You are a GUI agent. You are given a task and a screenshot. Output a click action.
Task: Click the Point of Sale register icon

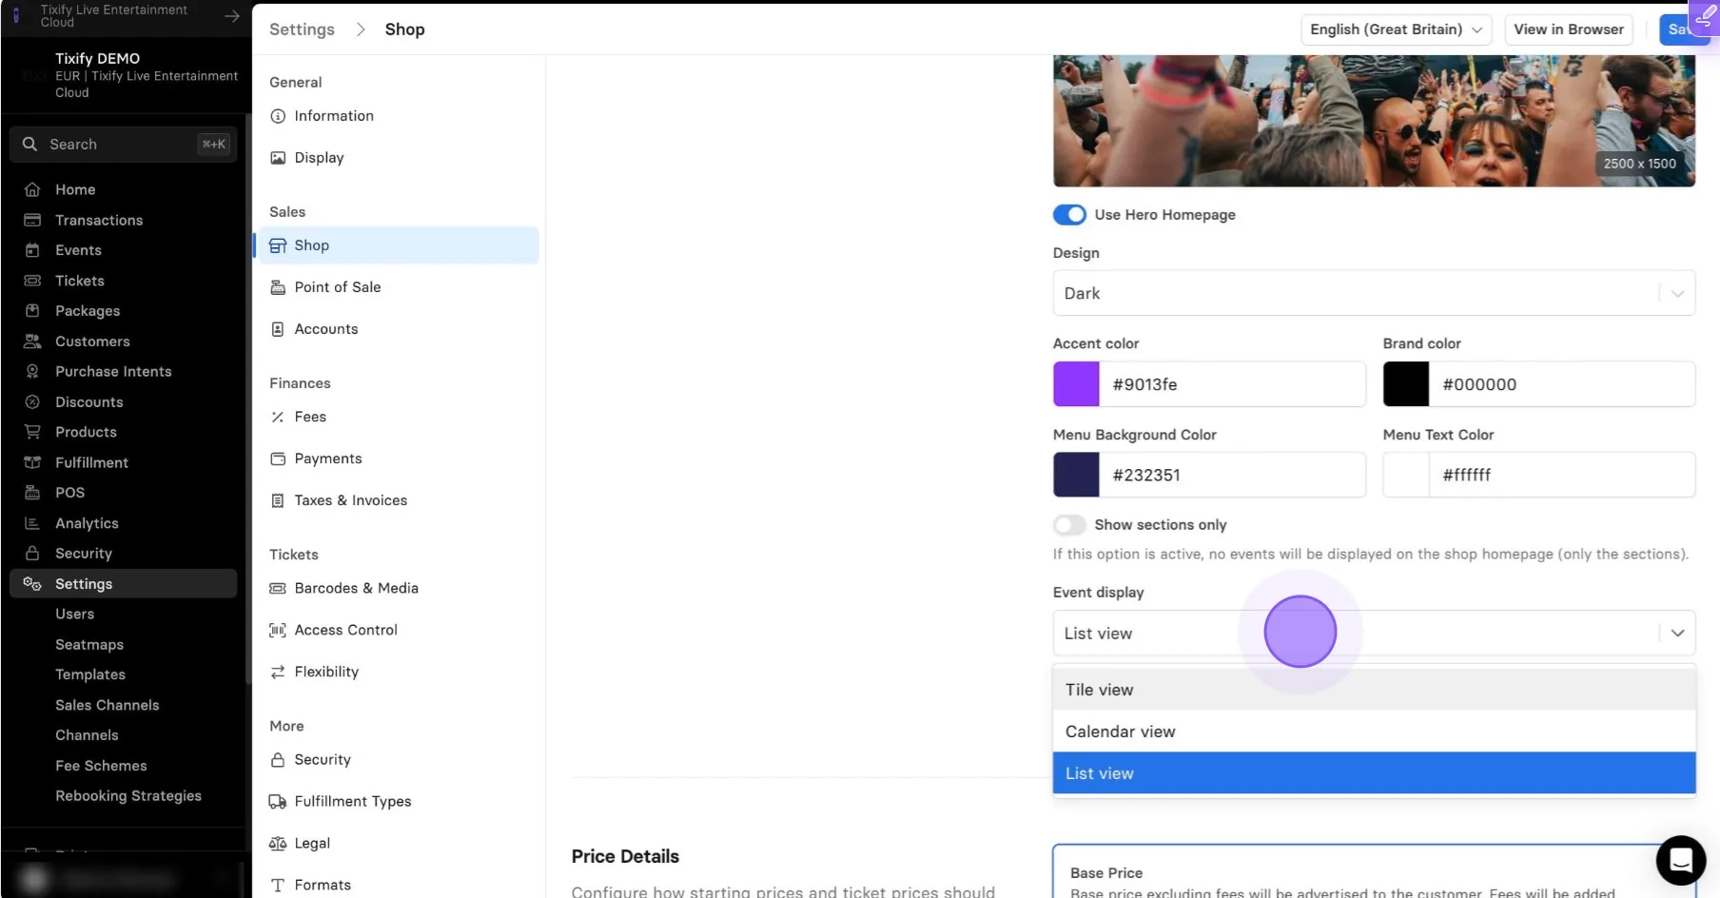(x=278, y=287)
